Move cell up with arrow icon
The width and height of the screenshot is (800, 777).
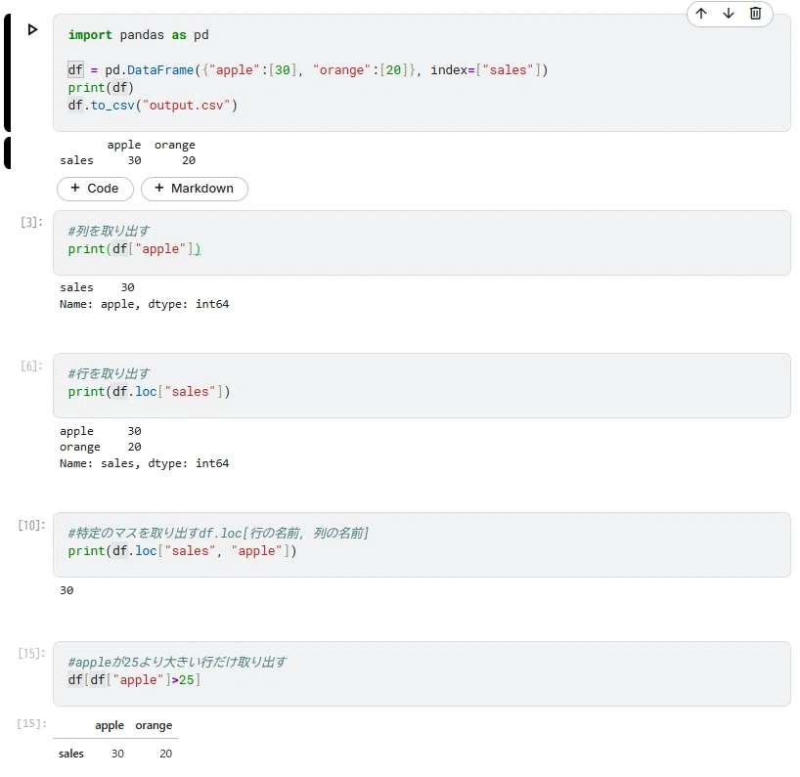701,14
